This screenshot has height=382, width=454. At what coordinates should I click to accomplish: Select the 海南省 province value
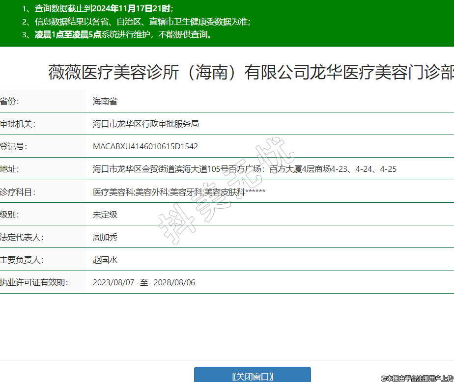(105, 102)
